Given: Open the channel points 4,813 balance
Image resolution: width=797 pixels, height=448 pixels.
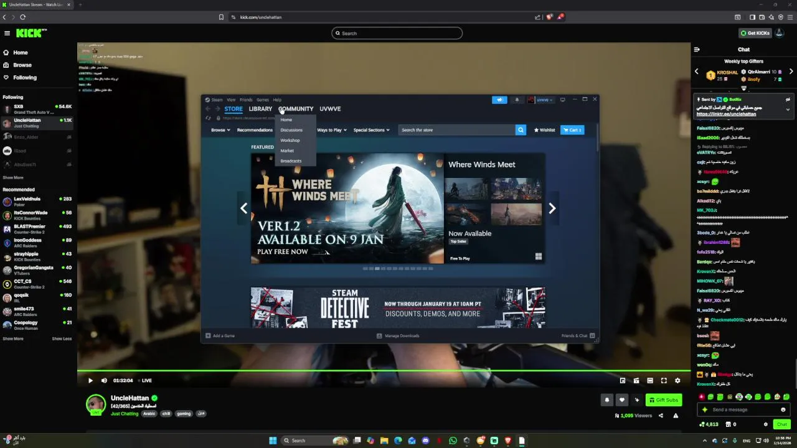Looking at the screenshot, I should (x=709, y=424).
